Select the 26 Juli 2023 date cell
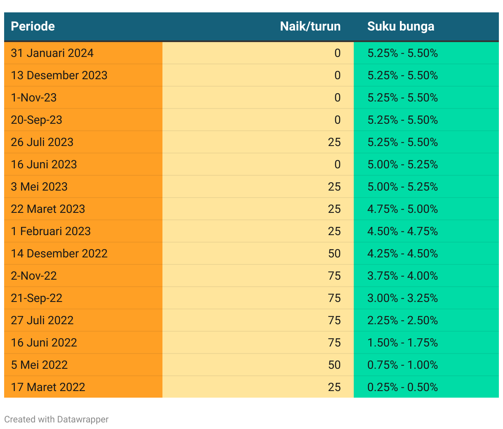Image resolution: width=503 pixels, height=429 pixels. point(42,142)
